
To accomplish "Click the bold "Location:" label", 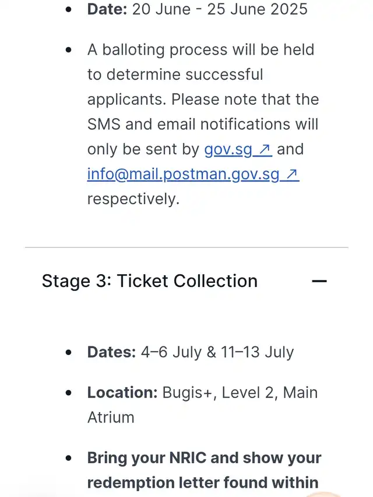I will tap(122, 392).
